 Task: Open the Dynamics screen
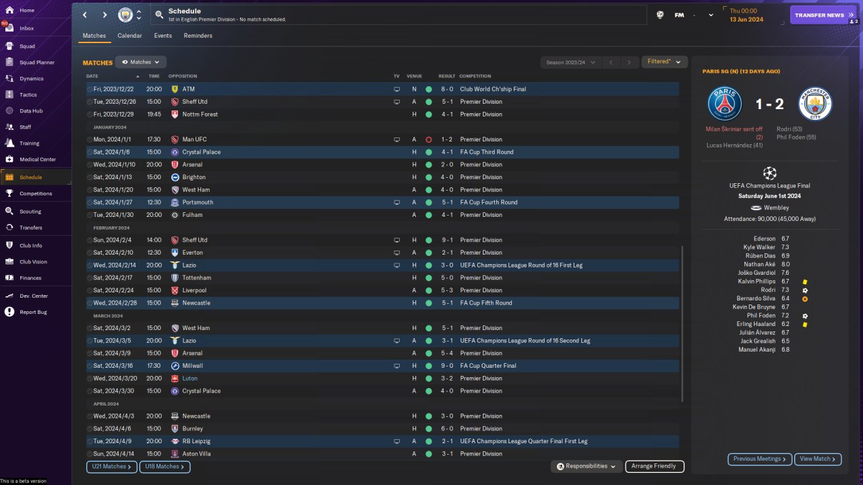(32, 79)
